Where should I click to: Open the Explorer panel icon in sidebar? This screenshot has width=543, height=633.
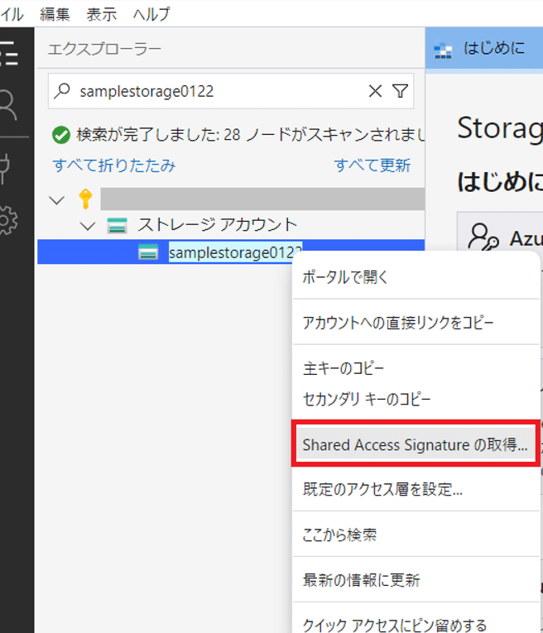(x=9, y=53)
